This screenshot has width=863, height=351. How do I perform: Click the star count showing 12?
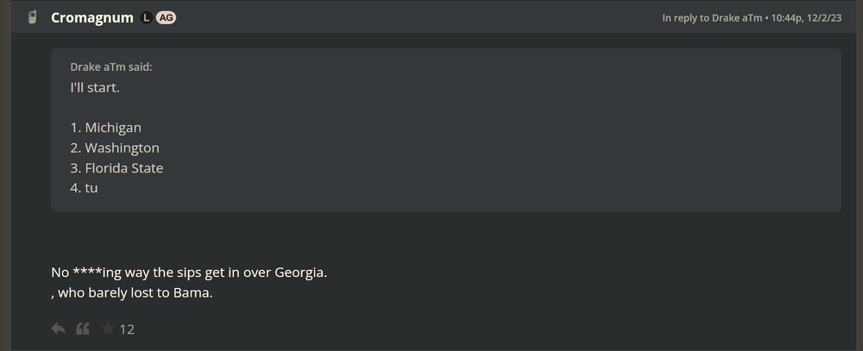127,329
